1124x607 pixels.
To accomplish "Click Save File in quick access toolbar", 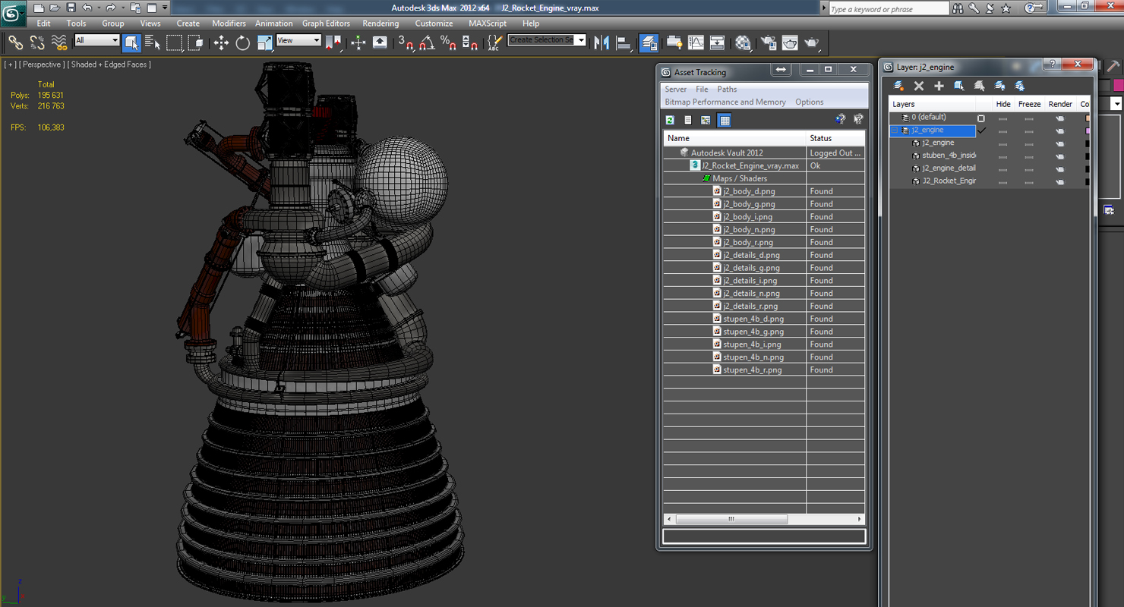I will point(71,8).
